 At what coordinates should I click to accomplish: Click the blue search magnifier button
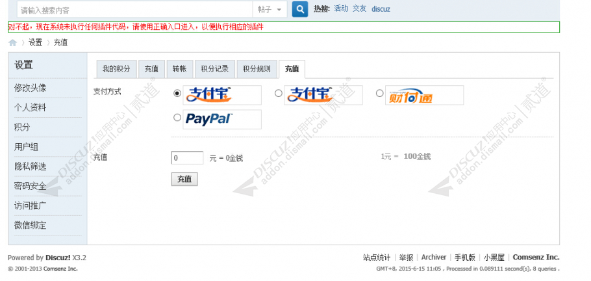coord(300,10)
